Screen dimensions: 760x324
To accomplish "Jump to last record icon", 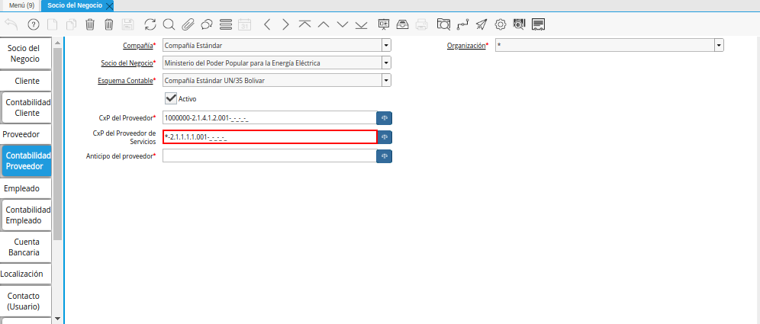I will [361, 24].
